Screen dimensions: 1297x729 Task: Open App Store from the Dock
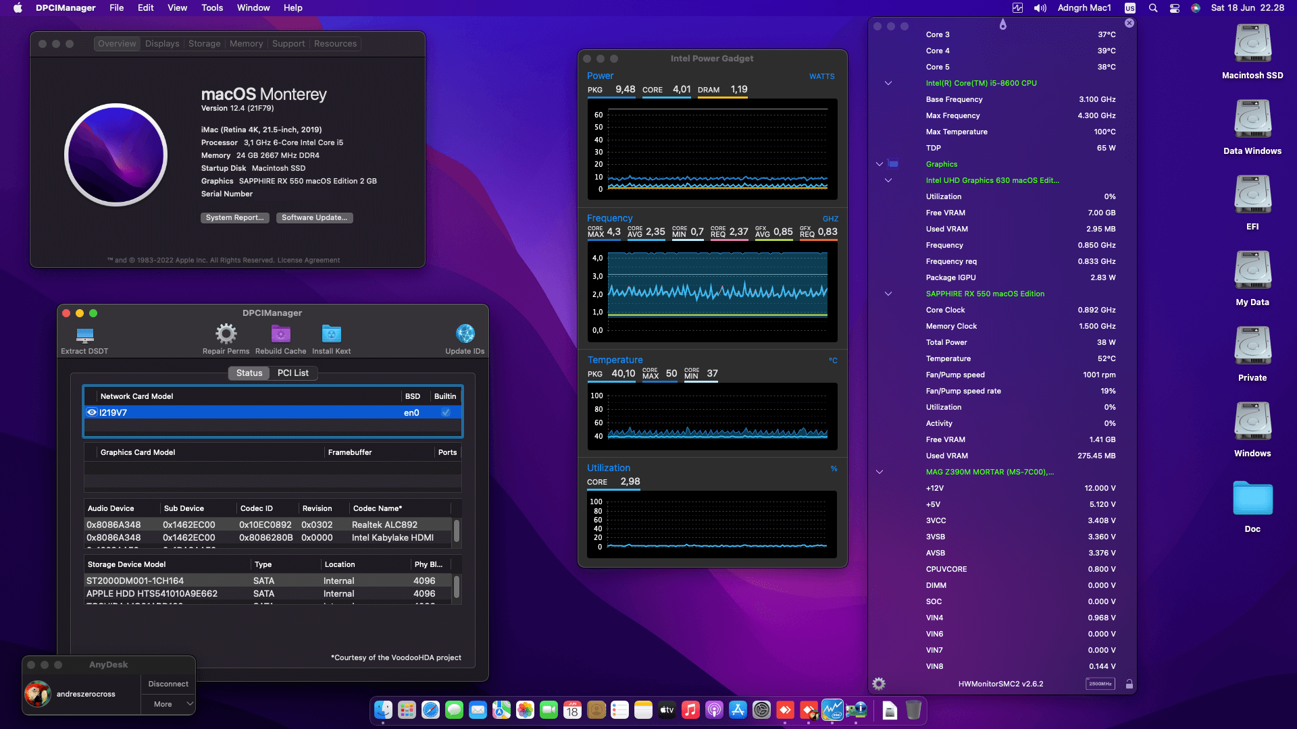click(738, 710)
